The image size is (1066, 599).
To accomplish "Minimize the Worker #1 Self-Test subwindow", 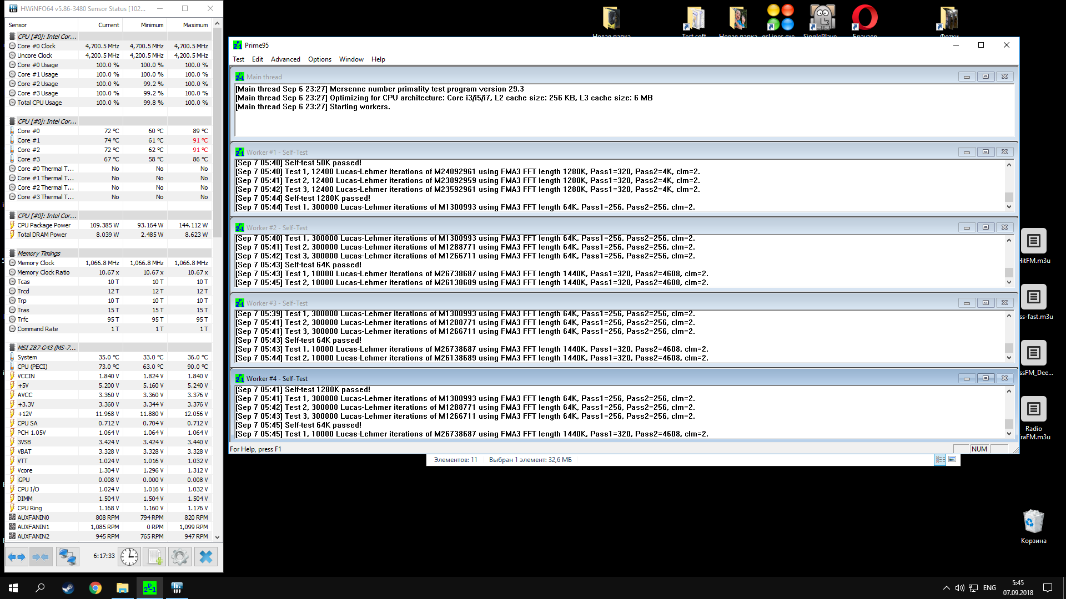I will point(967,152).
